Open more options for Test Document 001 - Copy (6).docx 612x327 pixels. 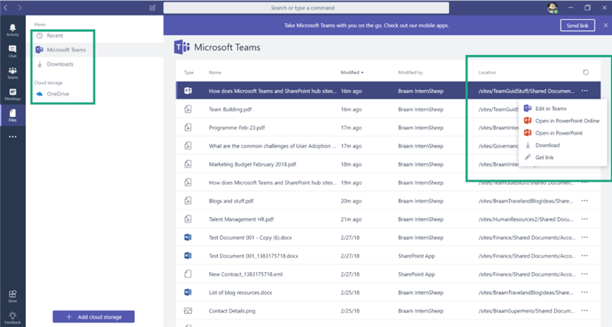pos(584,238)
